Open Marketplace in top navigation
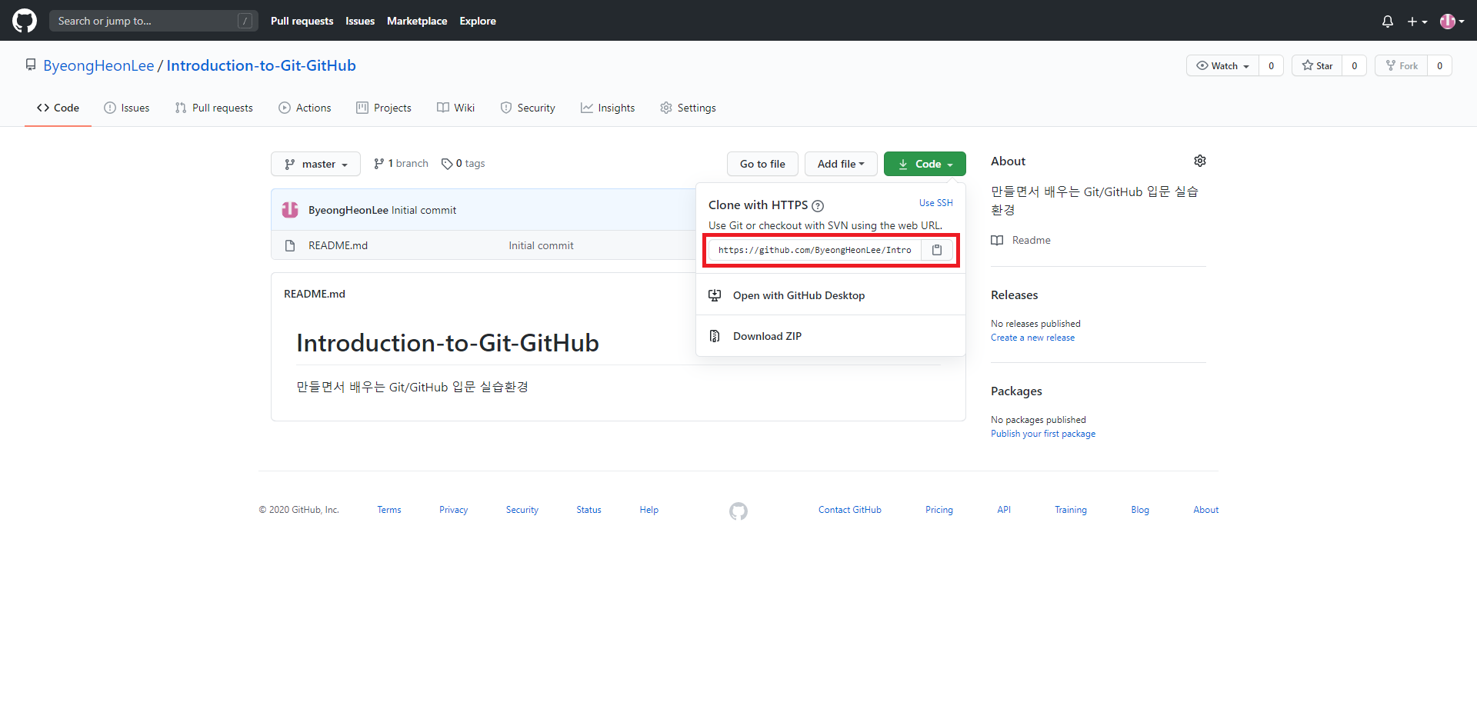This screenshot has width=1477, height=719. (417, 21)
